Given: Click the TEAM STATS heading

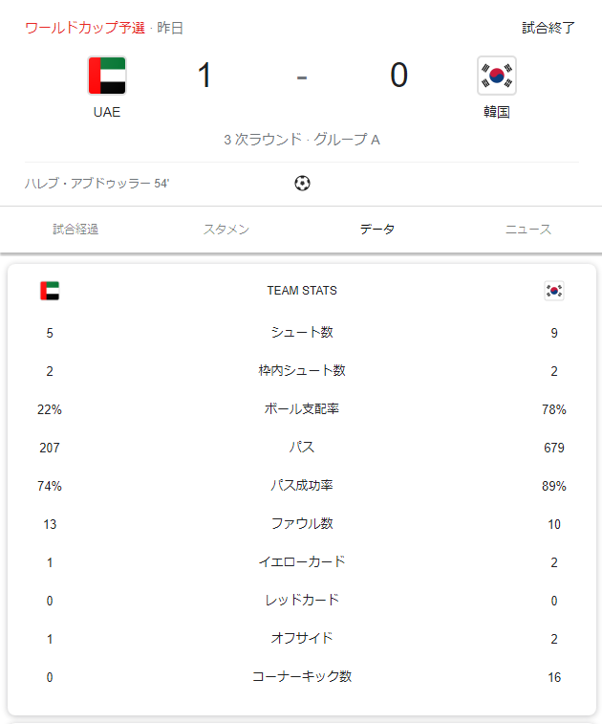Looking at the screenshot, I should (x=302, y=291).
